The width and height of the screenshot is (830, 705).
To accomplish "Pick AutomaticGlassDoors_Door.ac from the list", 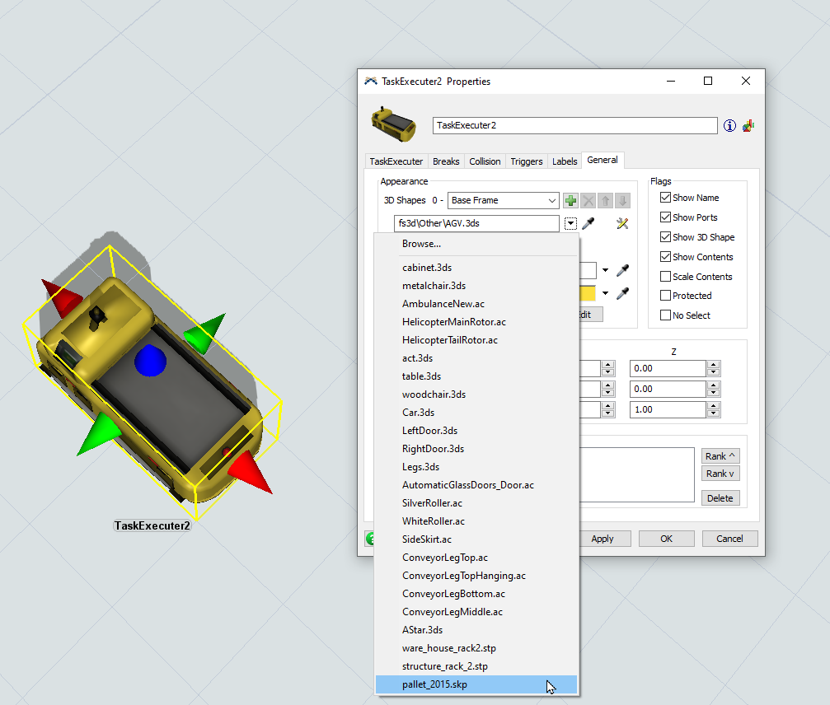I will click(x=476, y=485).
